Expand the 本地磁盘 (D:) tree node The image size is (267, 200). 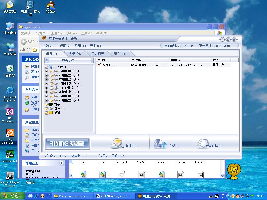[47, 75]
